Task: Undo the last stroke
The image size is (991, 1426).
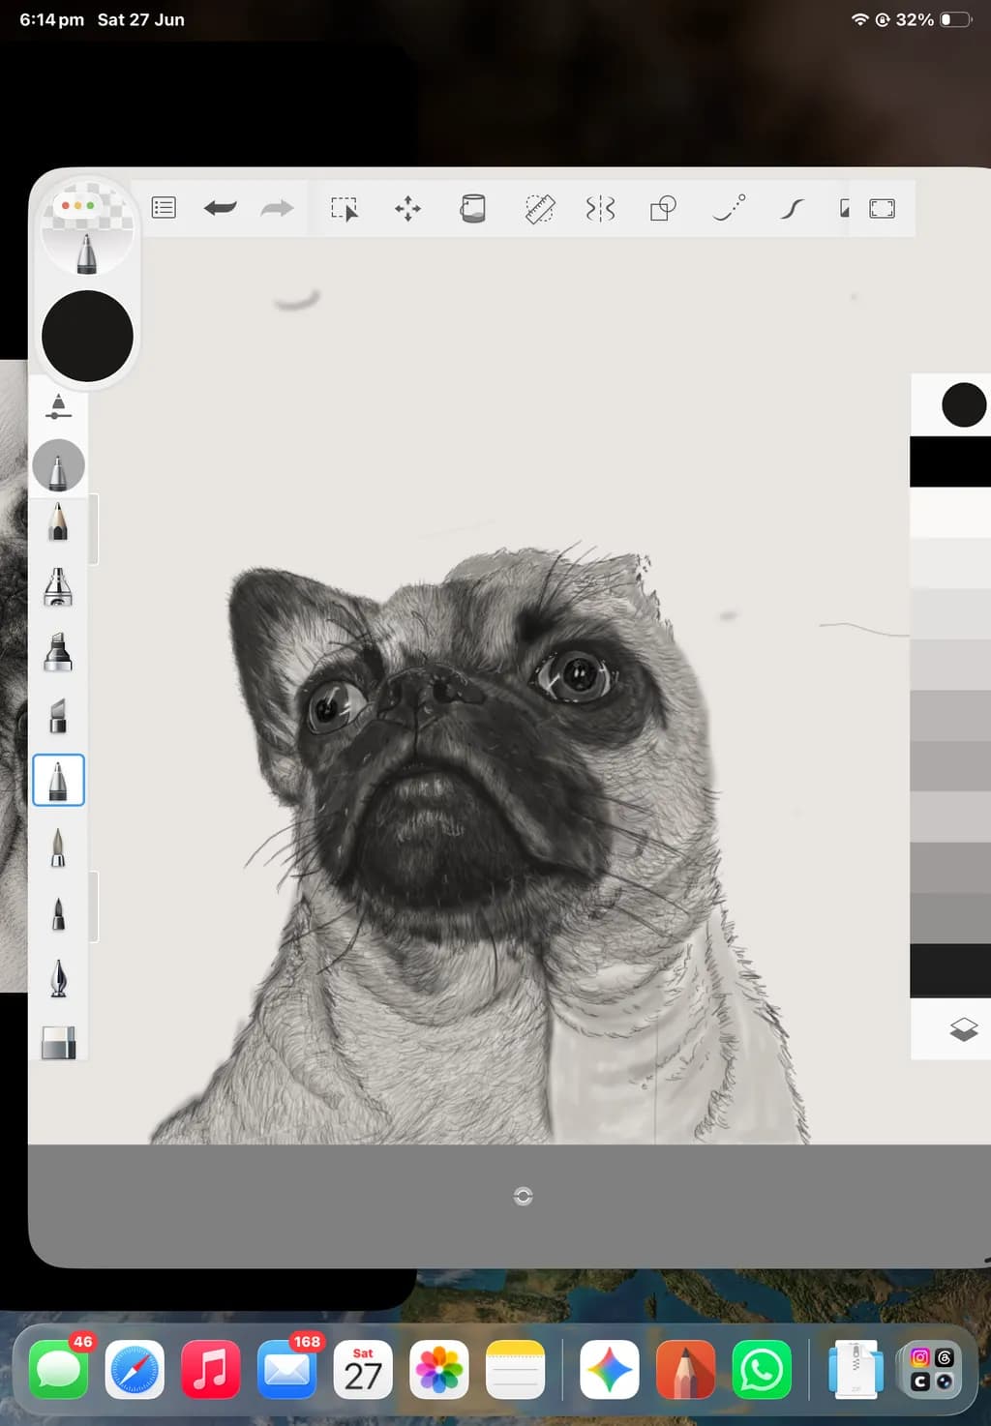Action: 221,208
